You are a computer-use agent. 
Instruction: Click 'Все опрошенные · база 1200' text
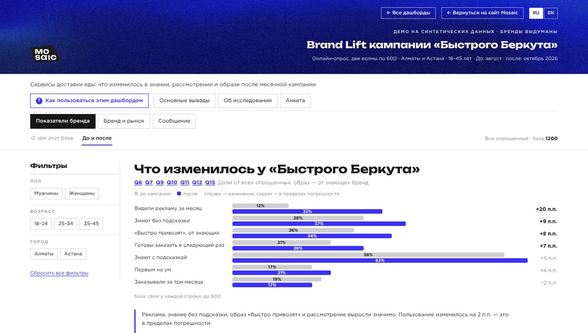tap(521, 139)
